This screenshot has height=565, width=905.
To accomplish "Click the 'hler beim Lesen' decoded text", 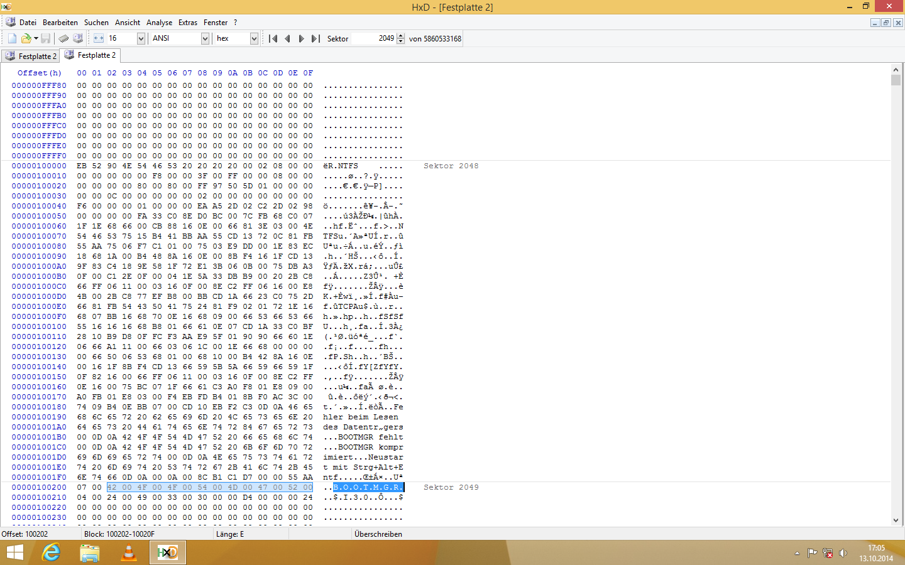I will pyautogui.click(x=361, y=417).
